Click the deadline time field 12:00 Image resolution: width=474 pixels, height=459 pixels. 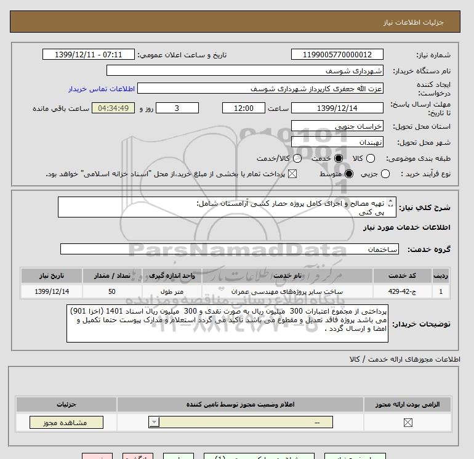243,108
